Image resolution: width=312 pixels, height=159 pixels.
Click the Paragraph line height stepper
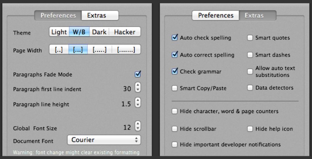pos(138,104)
